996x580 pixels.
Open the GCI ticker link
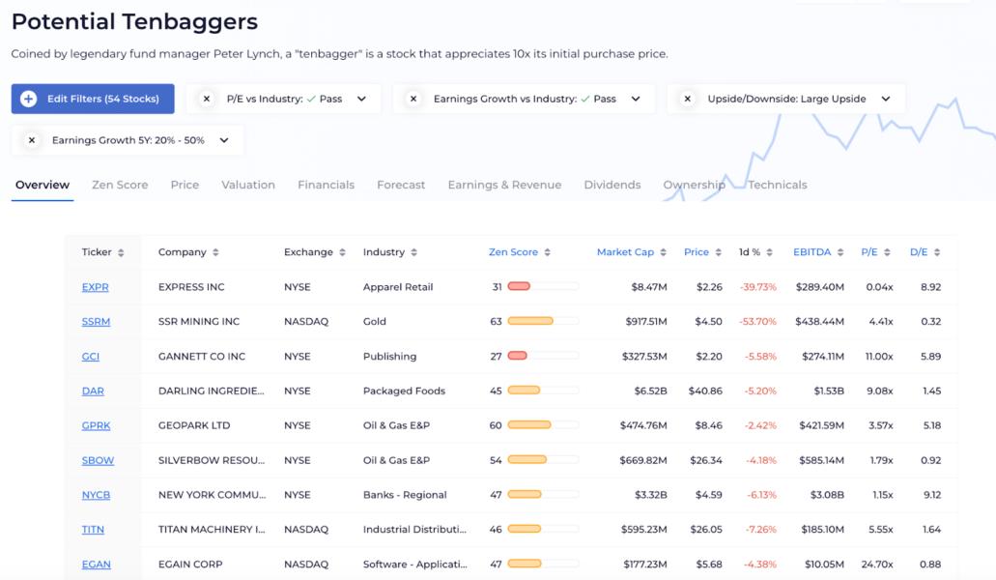click(90, 357)
